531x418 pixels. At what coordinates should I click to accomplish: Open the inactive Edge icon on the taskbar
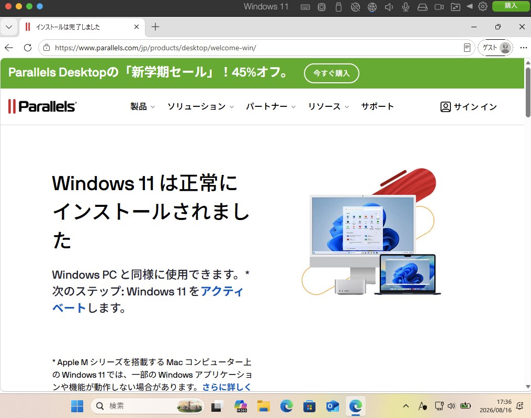point(287,406)
